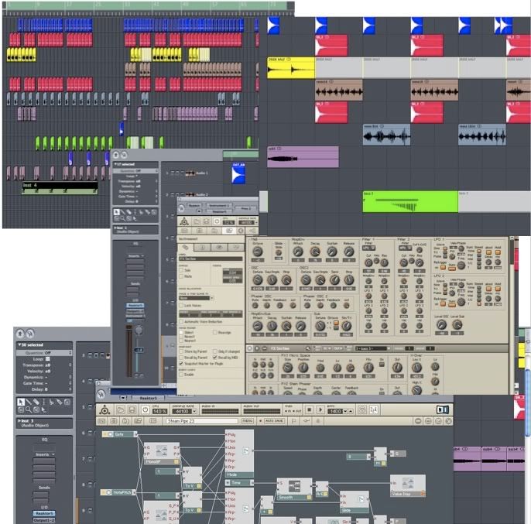531x524 pixels.
Task: Click the Reaktor5 I/O button in lower-left channel strip
Action: pyautogui.click(x=44, y=513)
